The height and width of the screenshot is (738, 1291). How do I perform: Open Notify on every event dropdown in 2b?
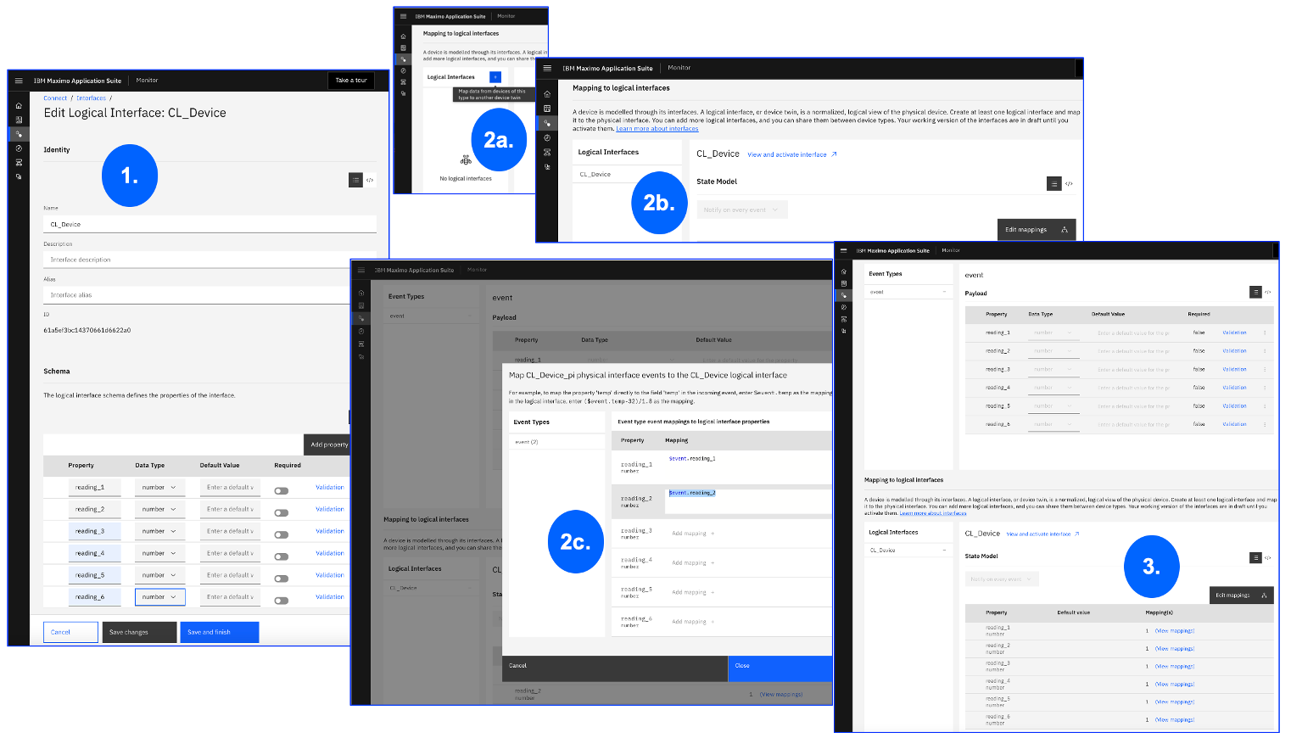(x=742, y=210)
